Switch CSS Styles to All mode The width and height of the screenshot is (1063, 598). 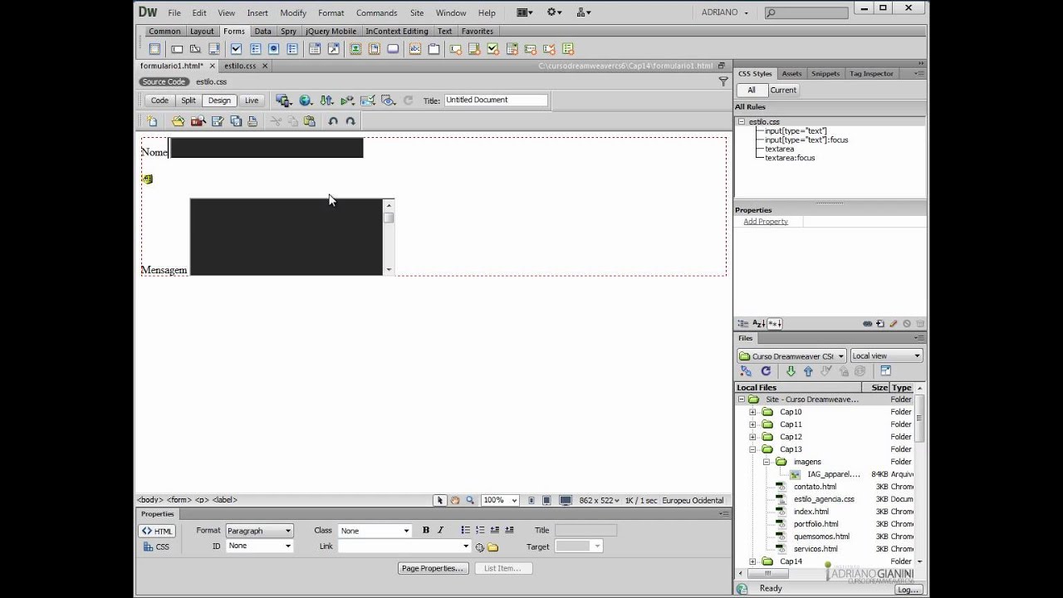click(x=752, y=90)
